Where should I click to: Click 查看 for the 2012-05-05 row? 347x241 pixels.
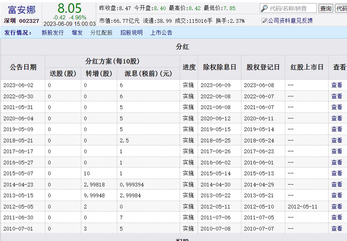click(337, 207)
